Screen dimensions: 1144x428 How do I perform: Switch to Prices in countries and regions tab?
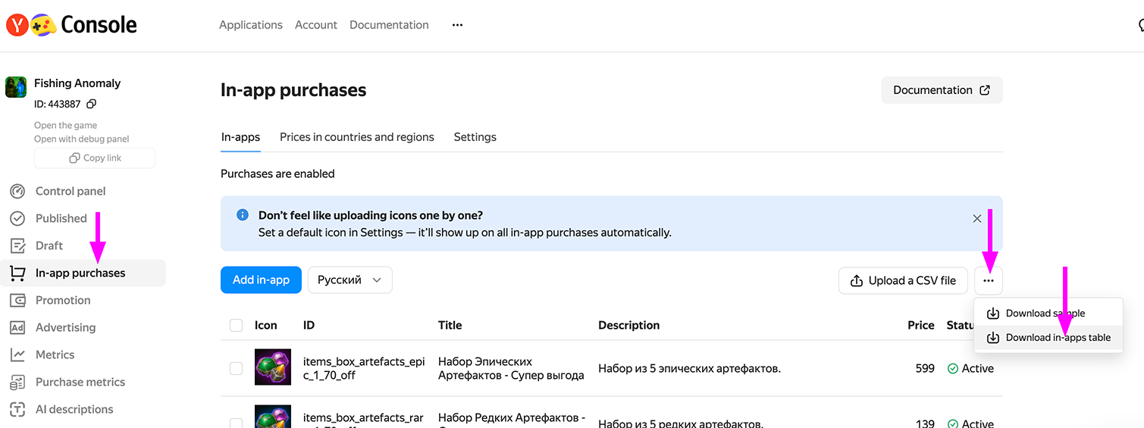point(356,137)
